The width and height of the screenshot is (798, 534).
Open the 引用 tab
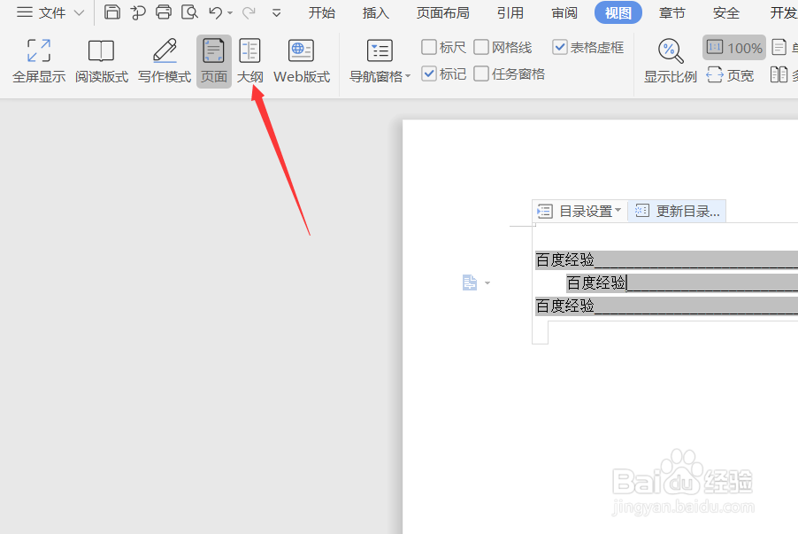510,12
